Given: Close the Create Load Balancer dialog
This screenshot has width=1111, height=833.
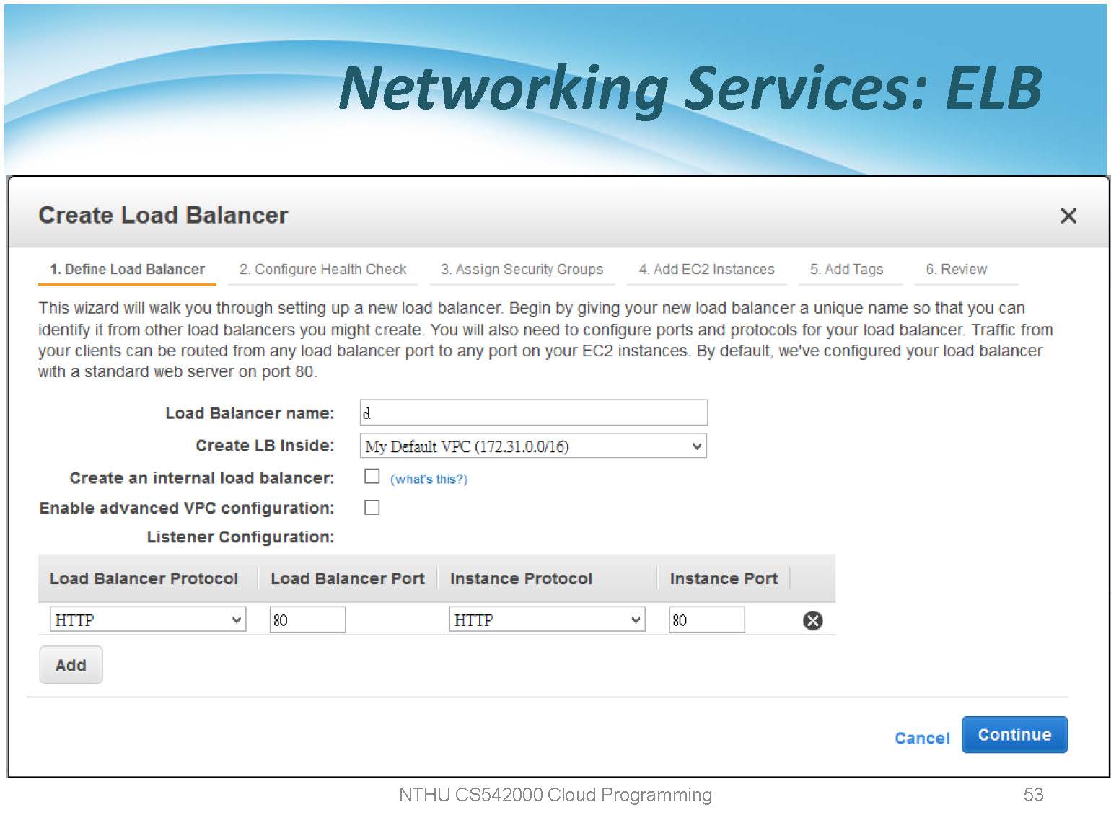Looking at the screenshot, I should tap(1068, 216).
